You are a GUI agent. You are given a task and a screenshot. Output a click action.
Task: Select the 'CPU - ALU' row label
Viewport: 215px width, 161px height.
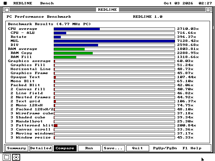(23, 33)
